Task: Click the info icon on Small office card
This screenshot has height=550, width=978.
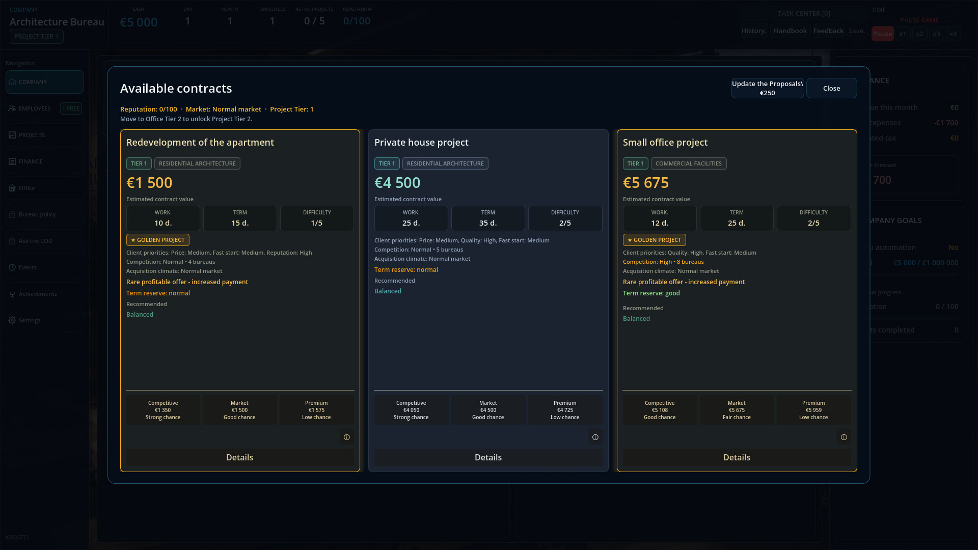Action: pyautogui.click(x=844, y=437)
